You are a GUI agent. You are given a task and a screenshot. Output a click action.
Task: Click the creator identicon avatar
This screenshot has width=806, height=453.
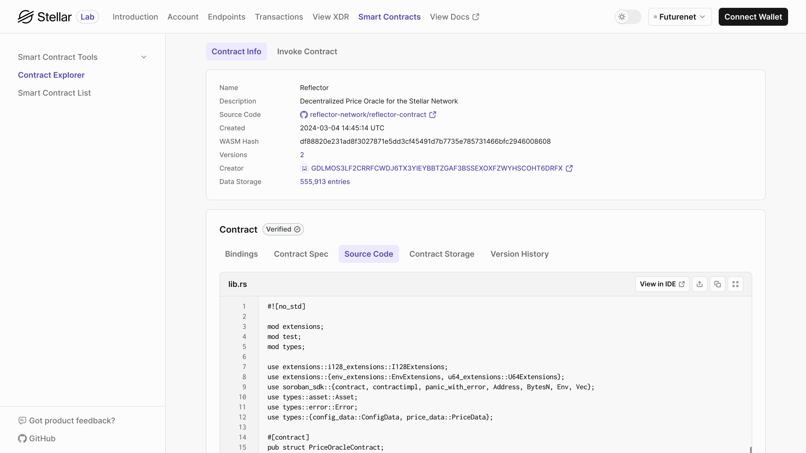click(304, 169)
